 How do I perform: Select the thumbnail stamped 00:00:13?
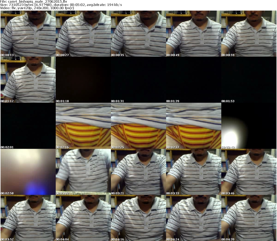(28, 34)
